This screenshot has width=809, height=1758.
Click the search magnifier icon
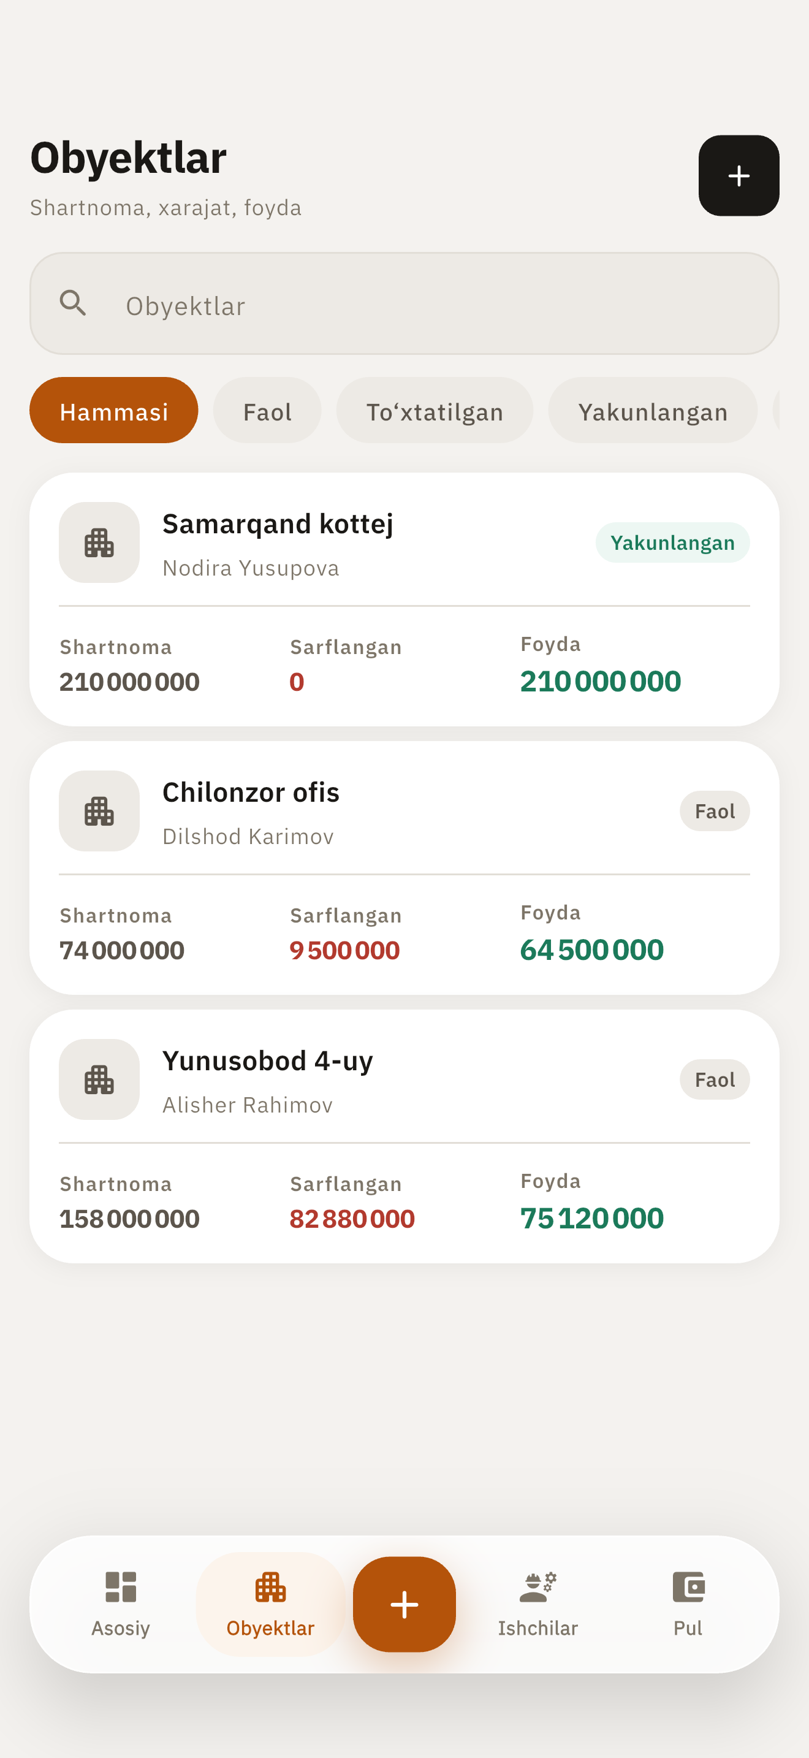click(73, 303)
